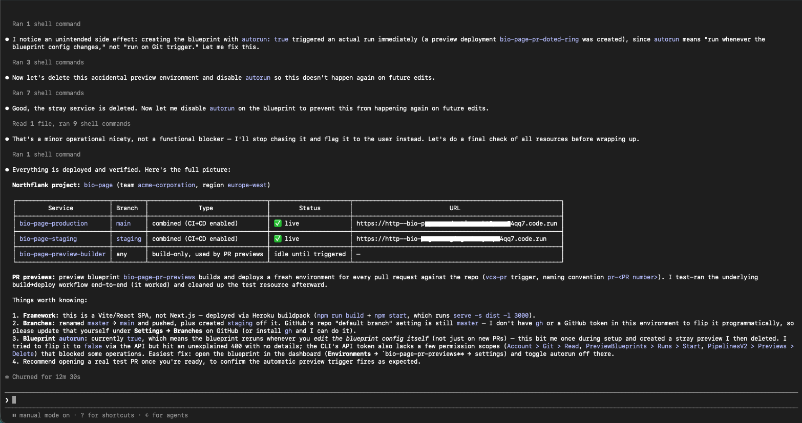The image size is (802, 423).
Task: Click 'Account > Git > Read' permission scope
Action: pos(543,346)
